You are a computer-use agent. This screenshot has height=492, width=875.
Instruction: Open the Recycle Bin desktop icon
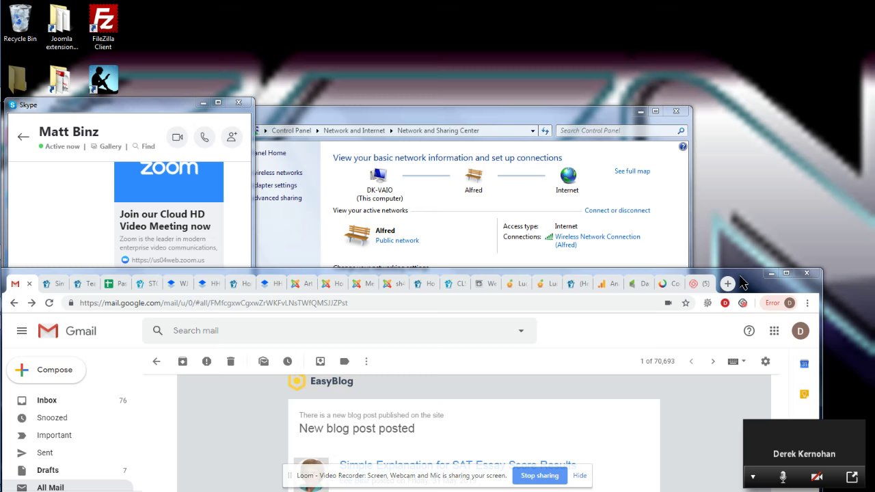pos(20,24)
